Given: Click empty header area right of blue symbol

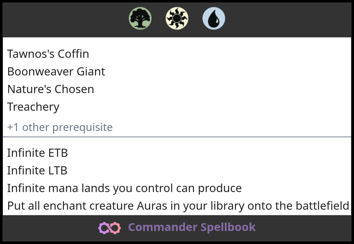Looking at the screenshot, I should click(288, 20).
